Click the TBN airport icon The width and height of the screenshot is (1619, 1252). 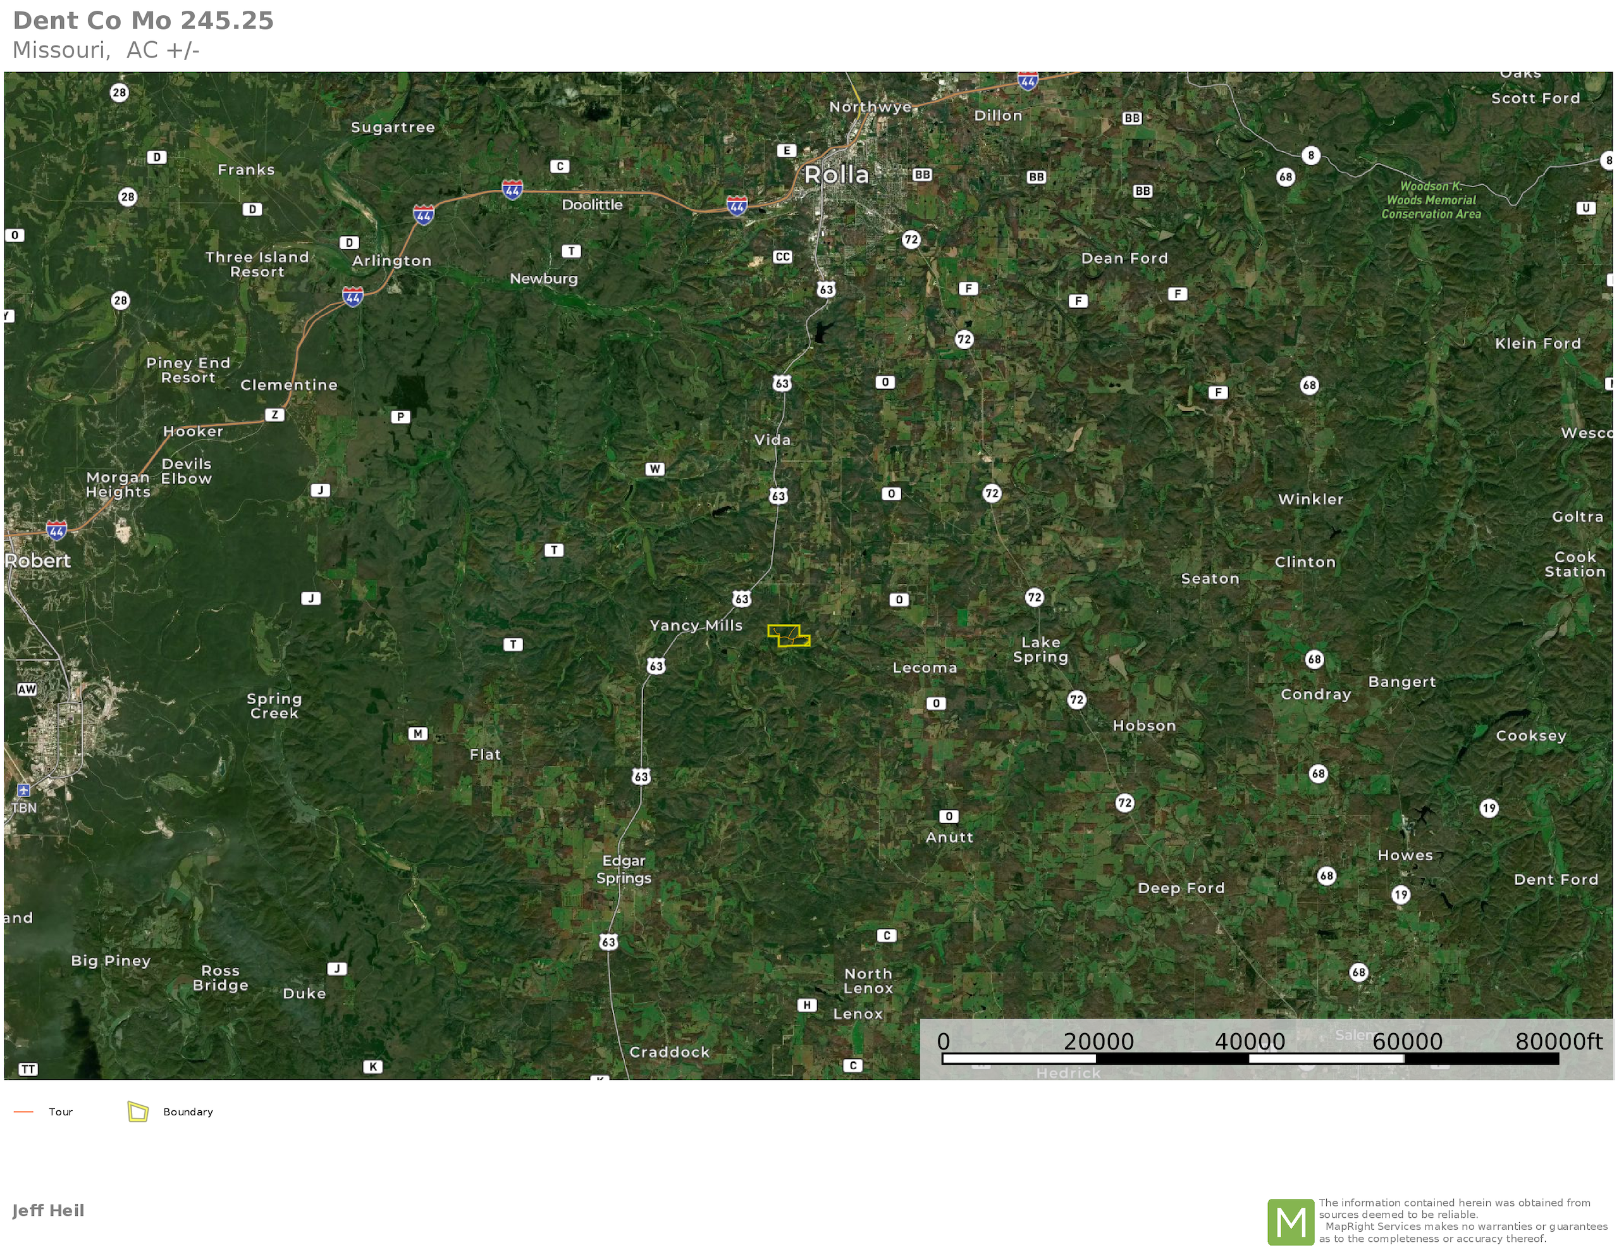(24, 790)
